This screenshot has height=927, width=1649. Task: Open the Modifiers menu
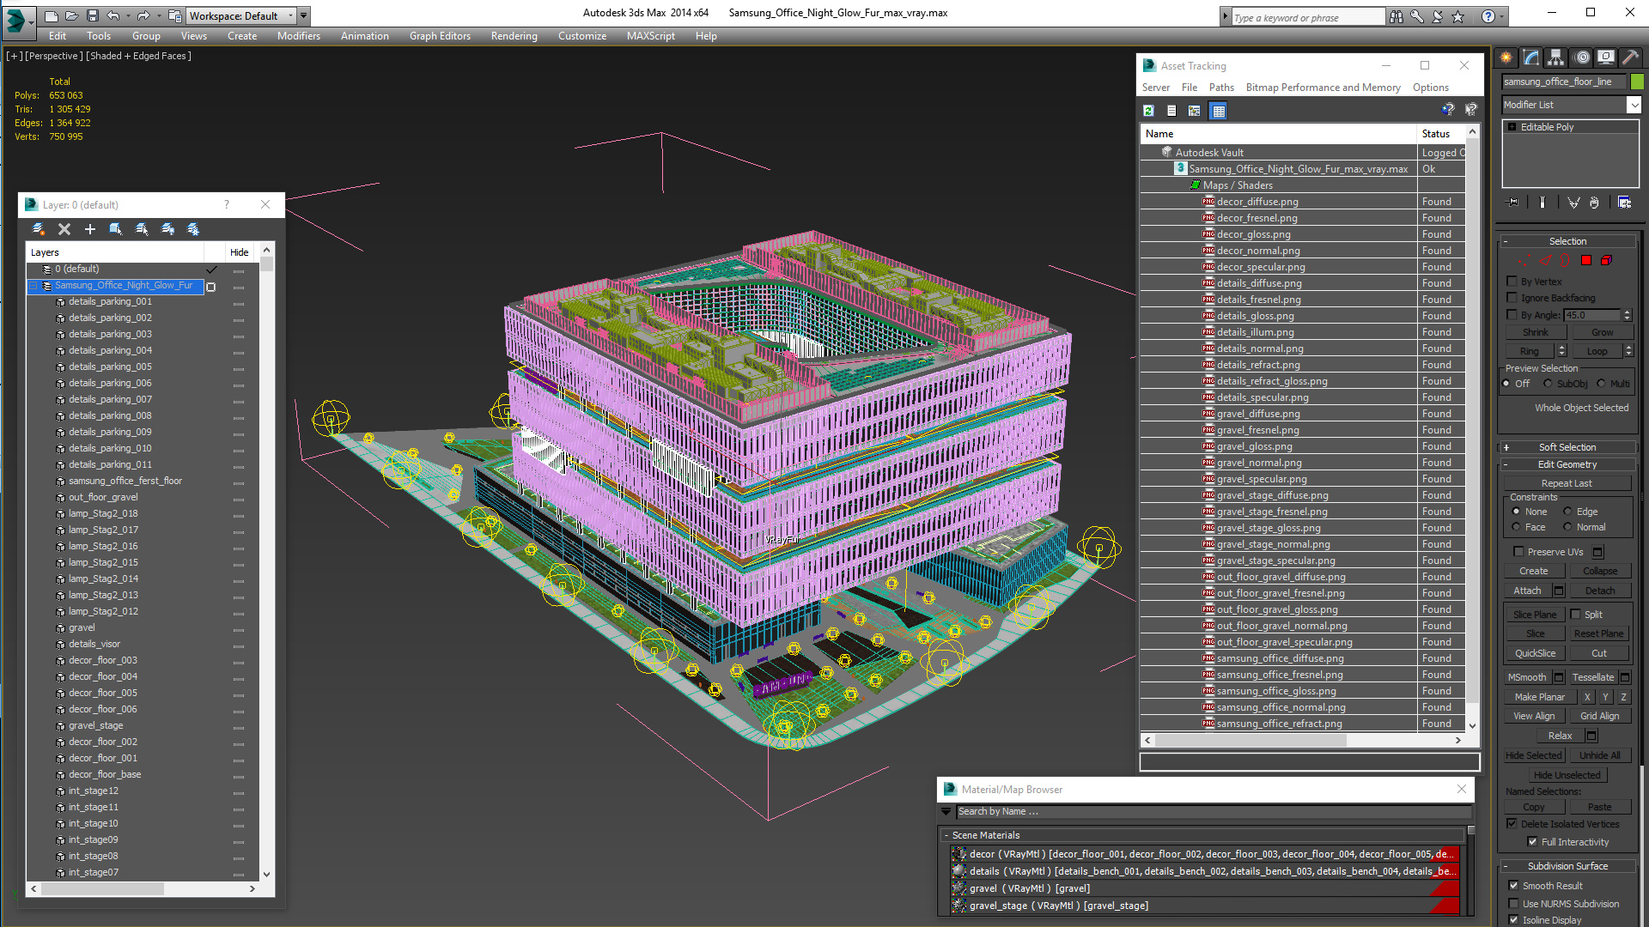tap(298, 36)
